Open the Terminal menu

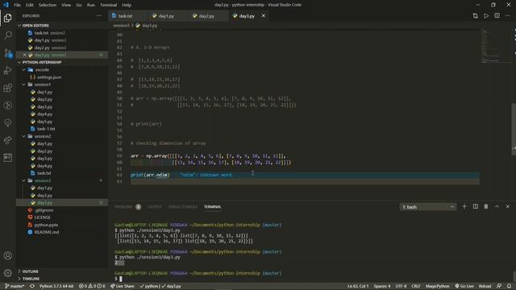point(108,5)
